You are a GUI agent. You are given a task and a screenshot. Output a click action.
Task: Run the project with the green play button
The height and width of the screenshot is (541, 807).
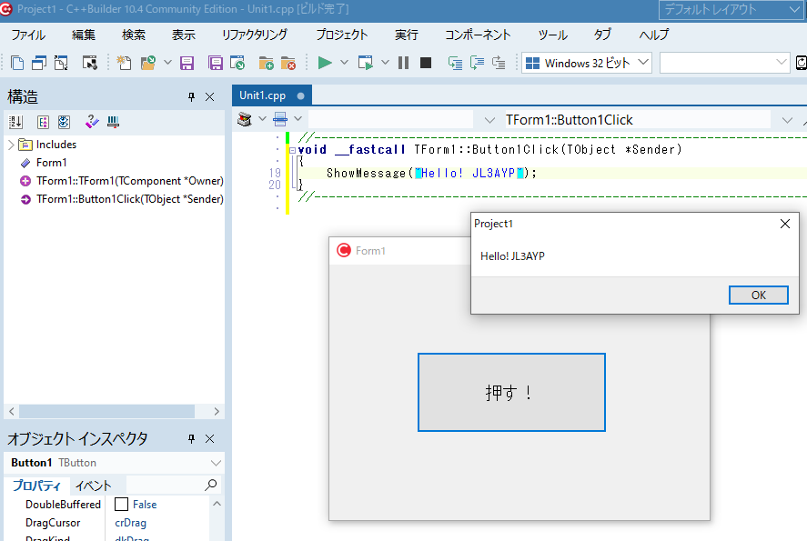[325, 63]
